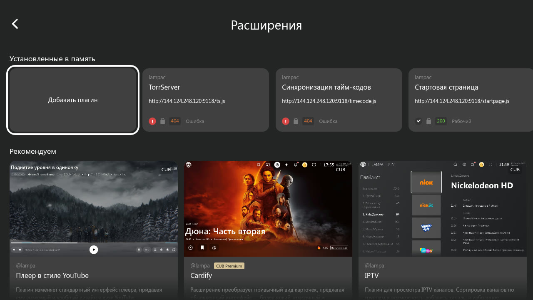Click the Рабочий status label
The width and height of the screenshot is (533, 300).
(x=461, y=121)
